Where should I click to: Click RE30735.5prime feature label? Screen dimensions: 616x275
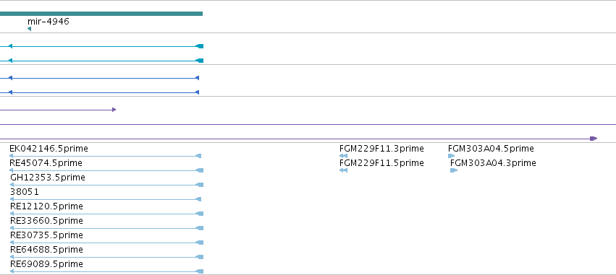click(x=46, y=235)
